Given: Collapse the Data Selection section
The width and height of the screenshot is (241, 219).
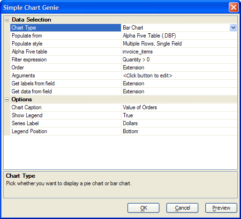Looking at the screenshot, I should click(x=7, y=20).
